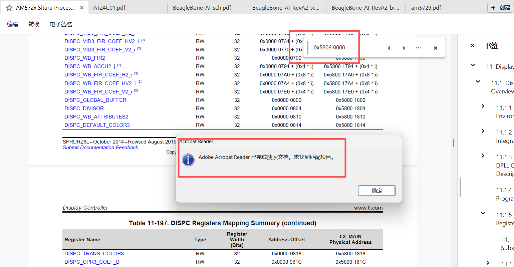
Task: Jump to the 11.1.1 Environ bookmark
Action: [x=505, y=112]
